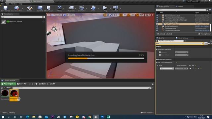Use selected asset arrow in array element
Image resolution: width=212 pixels, height=119 pixels.
[x=190, y=68]
